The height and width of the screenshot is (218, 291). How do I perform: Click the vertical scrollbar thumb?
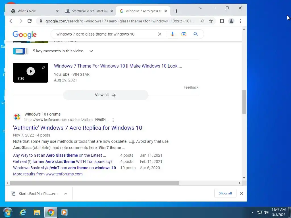(x=244, y=102)
